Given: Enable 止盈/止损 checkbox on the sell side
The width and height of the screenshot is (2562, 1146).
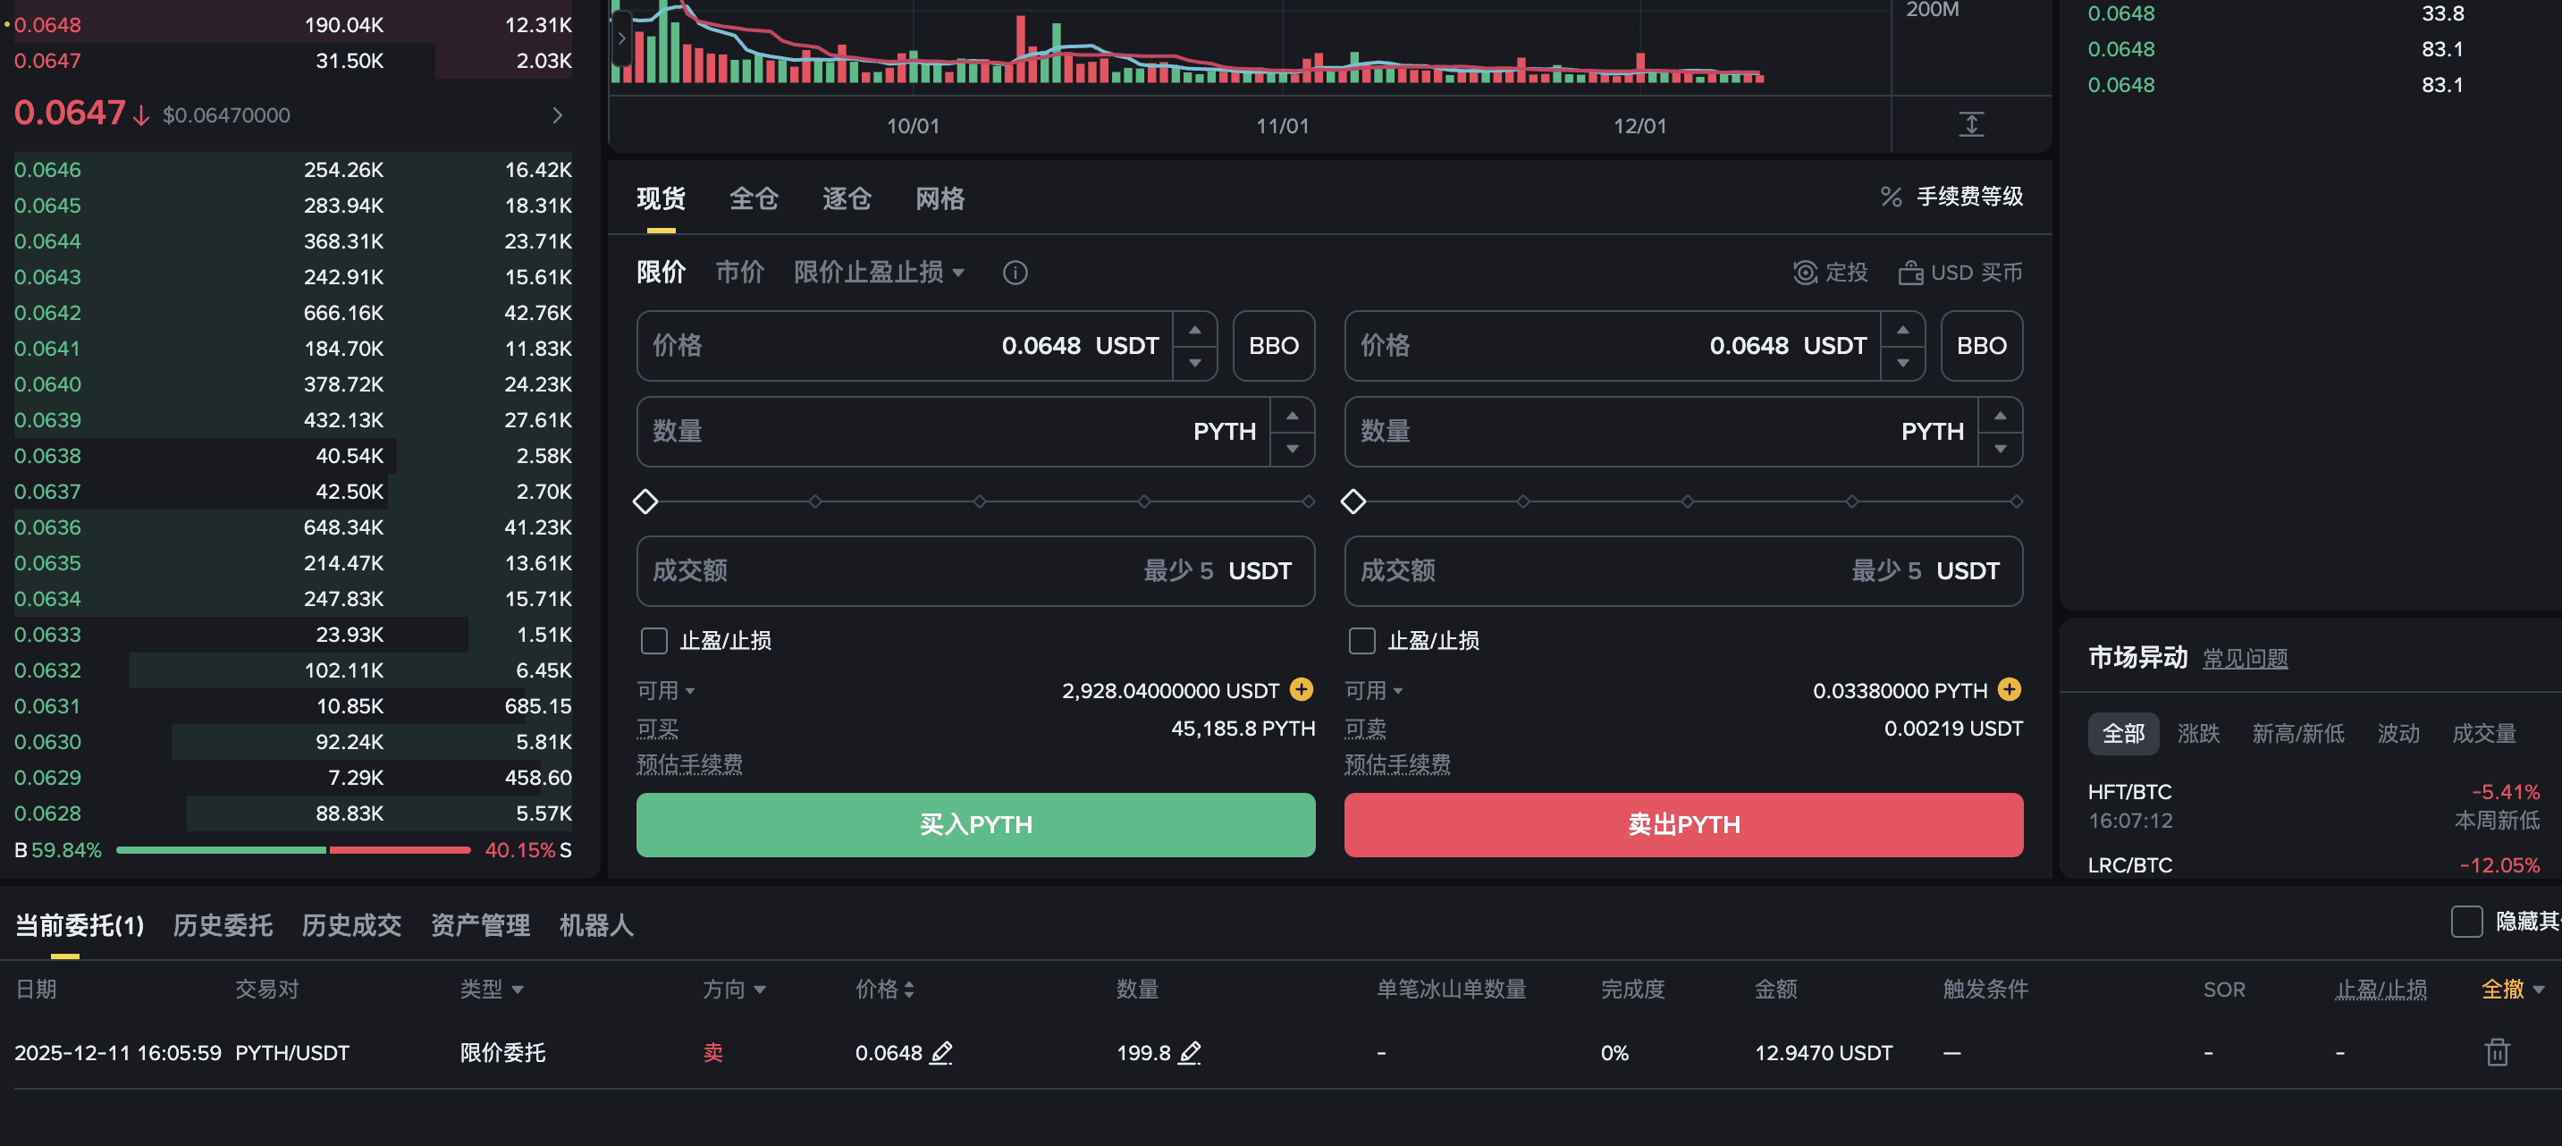Looking at the screenshot, I should click(1361, 641).
